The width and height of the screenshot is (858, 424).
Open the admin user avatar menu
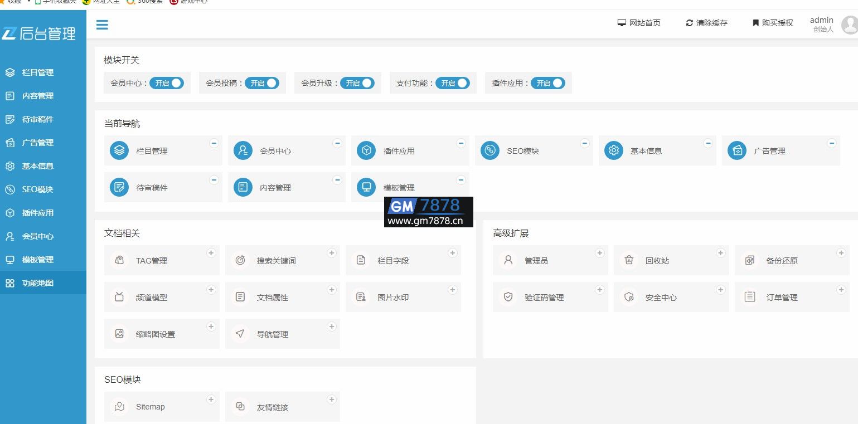point(849,25)
